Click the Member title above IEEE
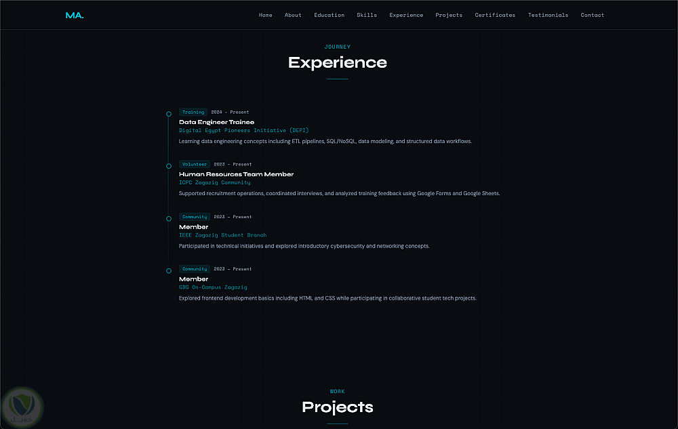This screenshot has width=678, height=429. click(194, 227)
